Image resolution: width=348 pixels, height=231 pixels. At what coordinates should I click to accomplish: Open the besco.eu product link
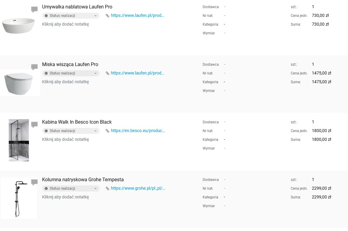[x=138, y=131]
